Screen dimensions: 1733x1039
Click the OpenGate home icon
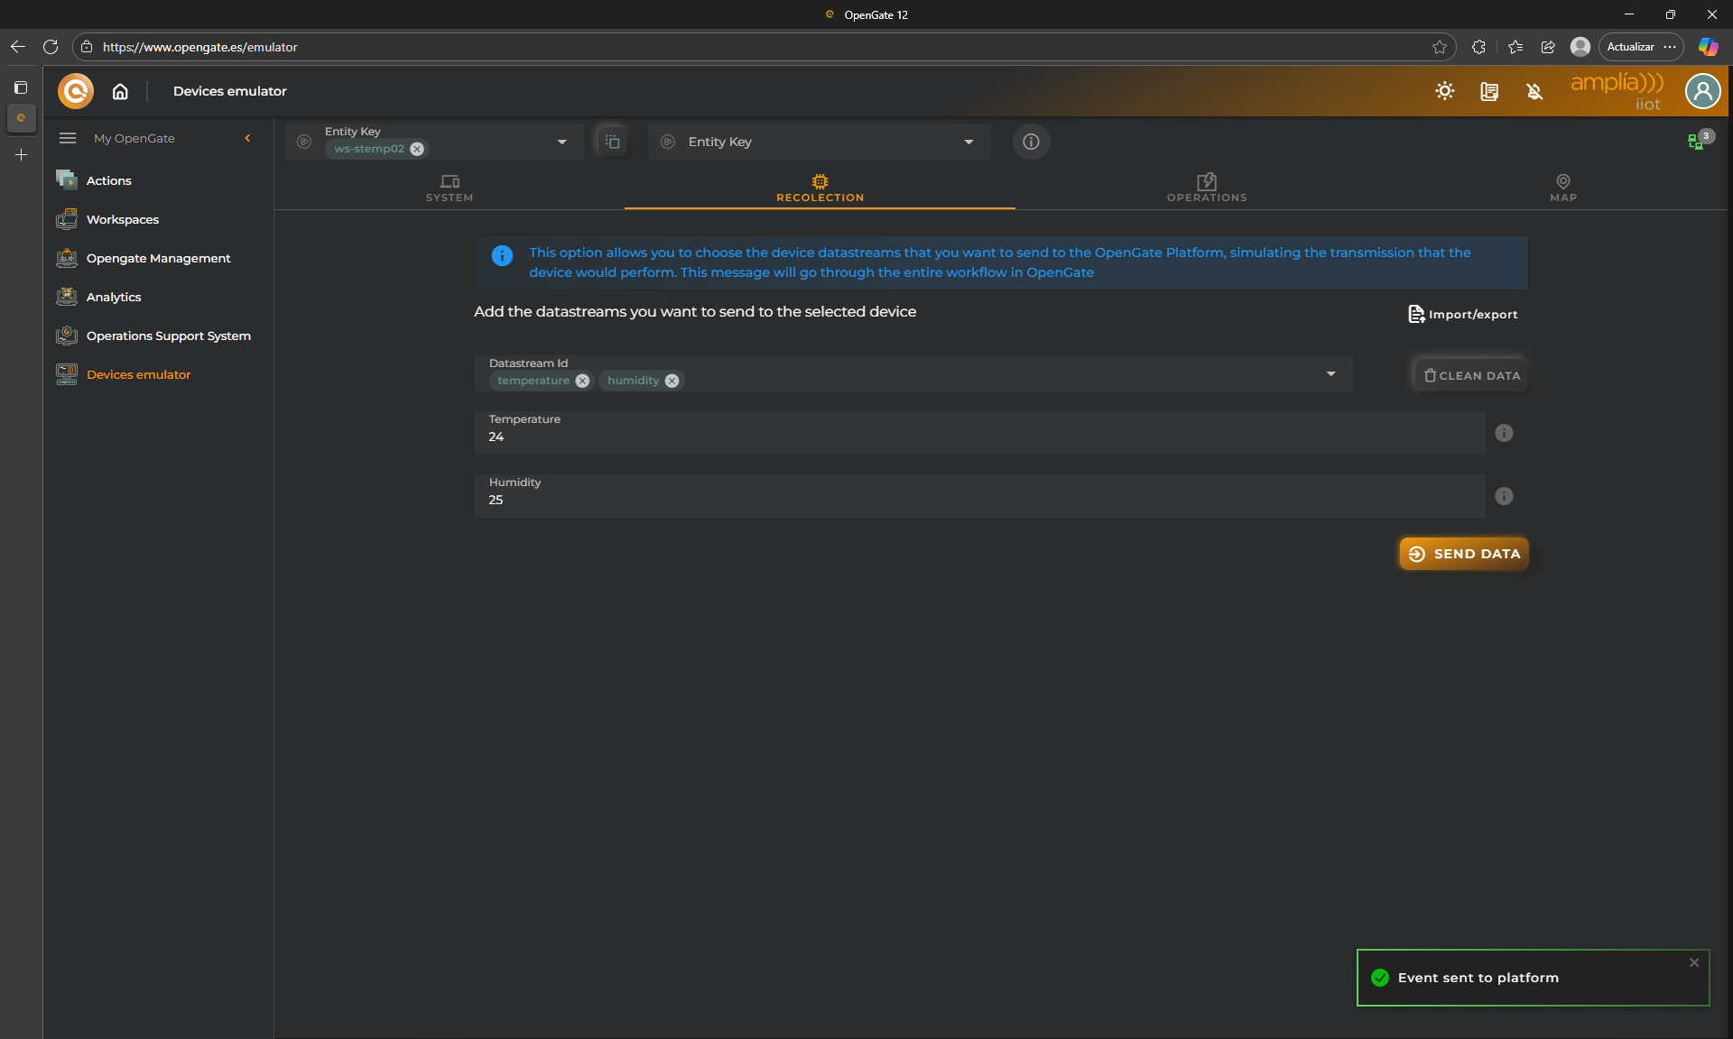click(120, 91)
